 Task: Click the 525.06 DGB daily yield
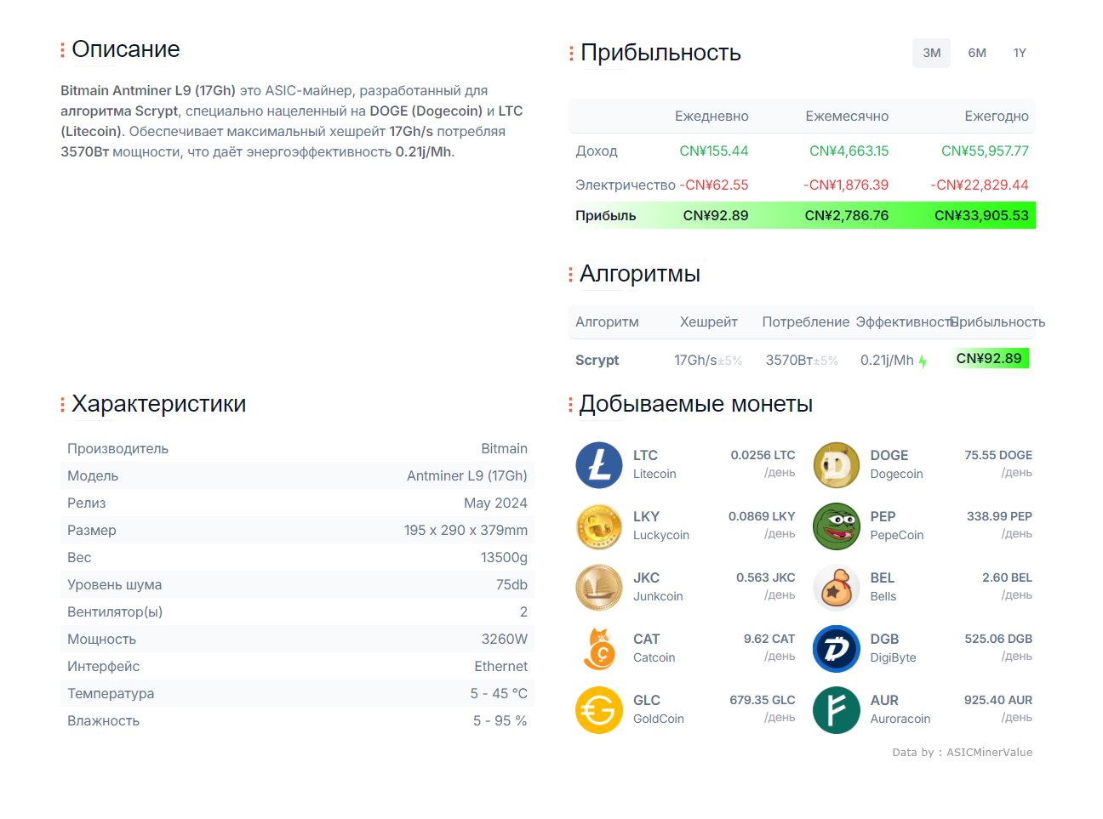tap(998, 639)
